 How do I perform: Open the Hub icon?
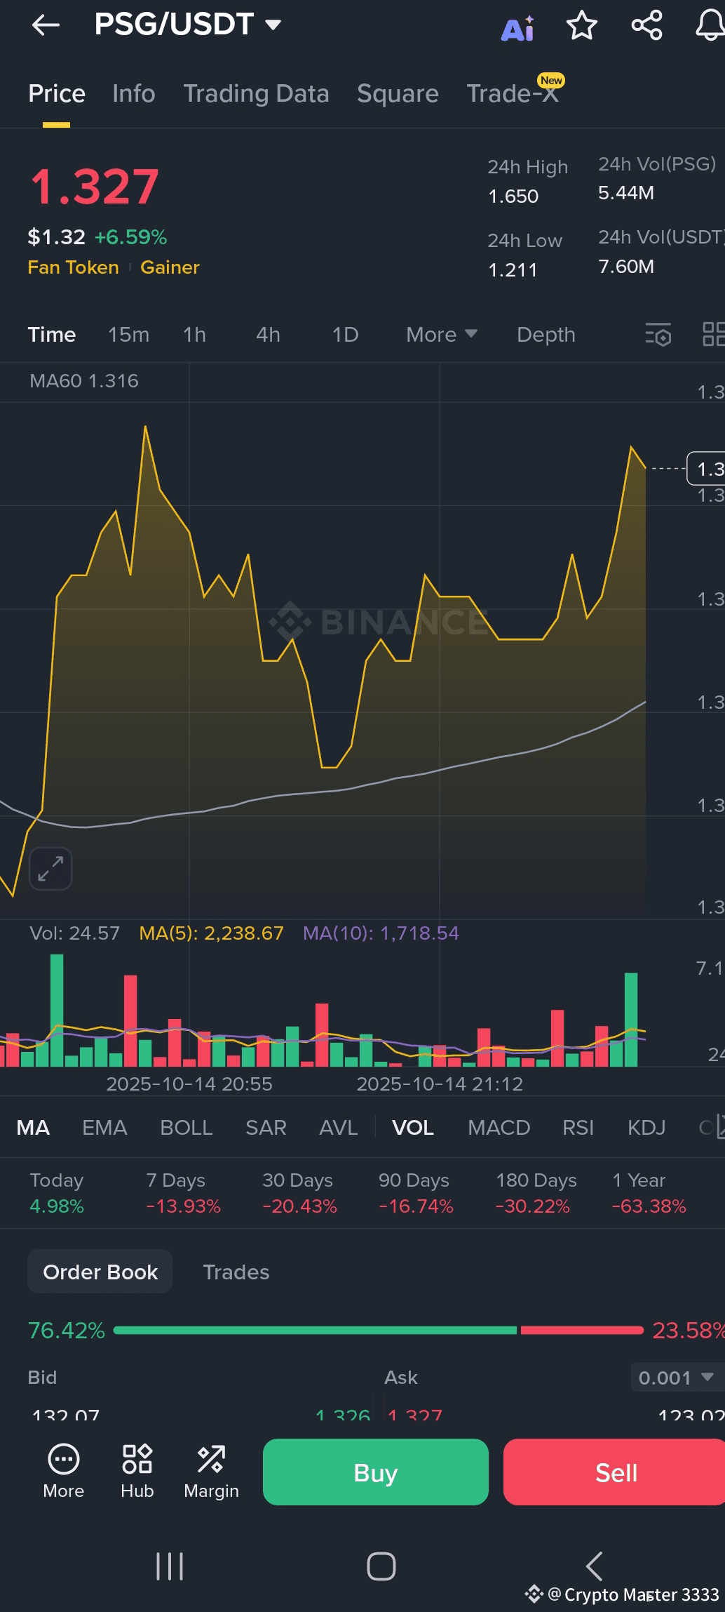pos(137,1472)
